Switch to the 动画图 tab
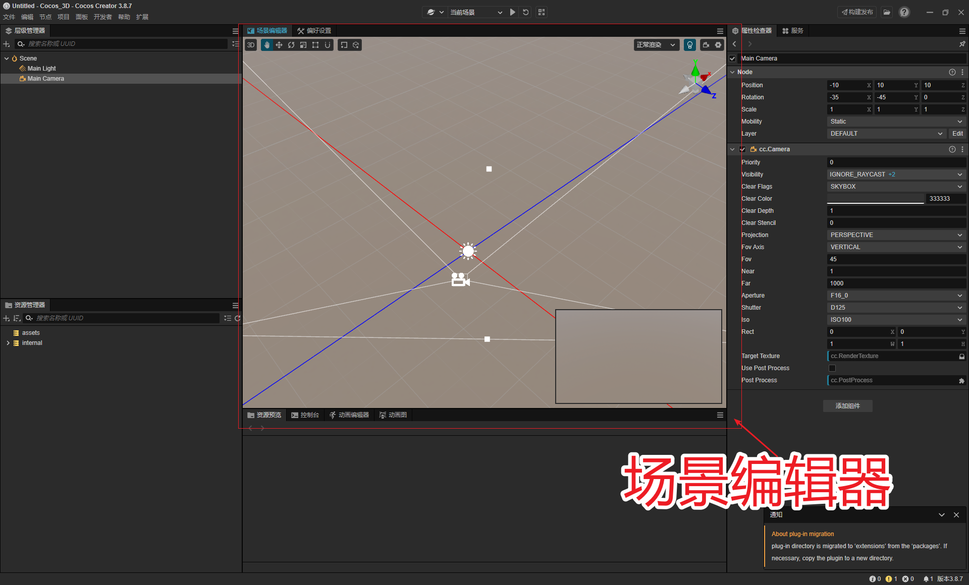The height and width of the screenshot is (585, 969). click(393, 415)
